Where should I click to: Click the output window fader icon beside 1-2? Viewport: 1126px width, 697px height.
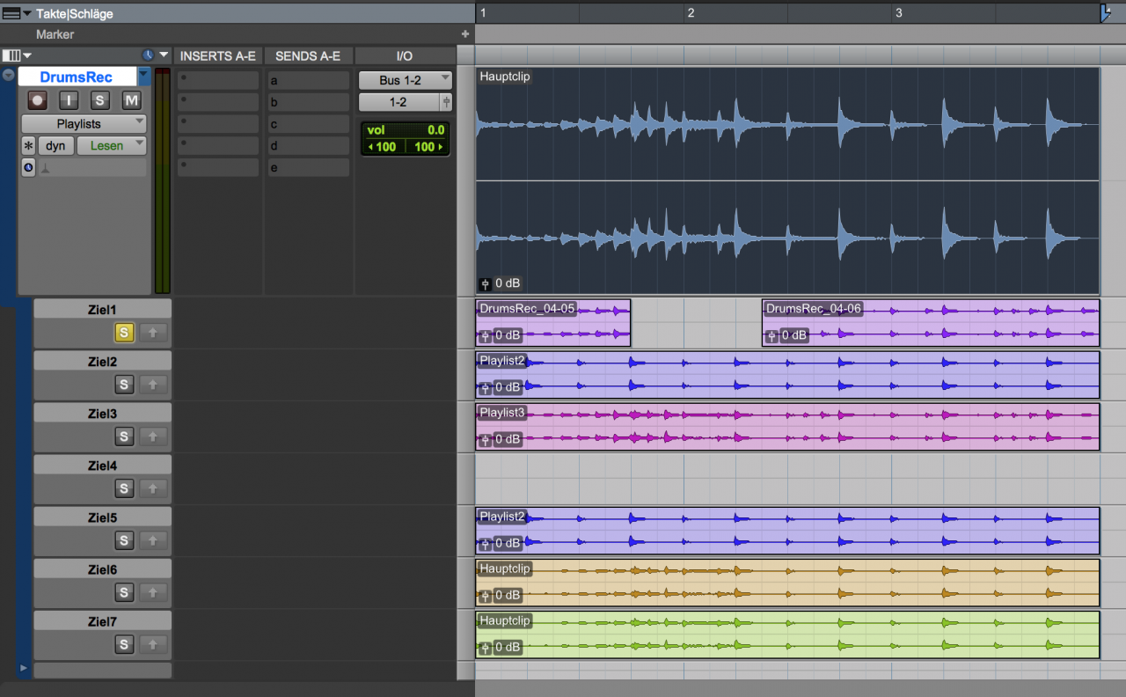click(446, 102)
